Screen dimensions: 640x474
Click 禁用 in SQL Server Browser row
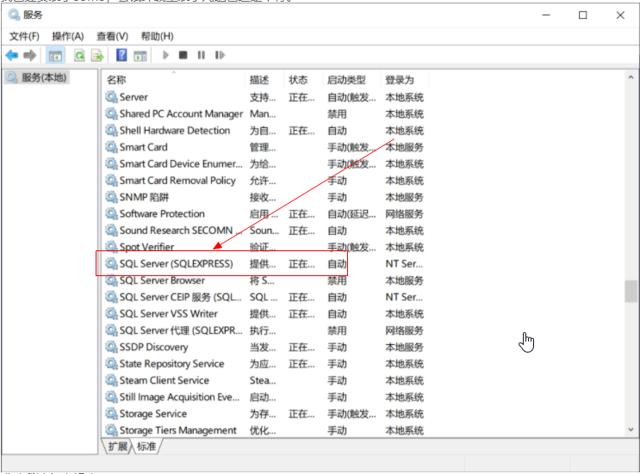[x=337, y=280]
